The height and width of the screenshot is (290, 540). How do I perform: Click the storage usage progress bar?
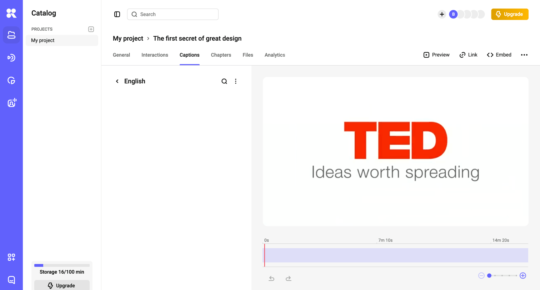(62, 265)
